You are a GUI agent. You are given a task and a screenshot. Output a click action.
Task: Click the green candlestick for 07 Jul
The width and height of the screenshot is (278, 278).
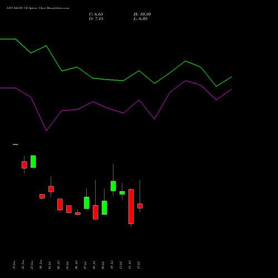coord(87,203)
